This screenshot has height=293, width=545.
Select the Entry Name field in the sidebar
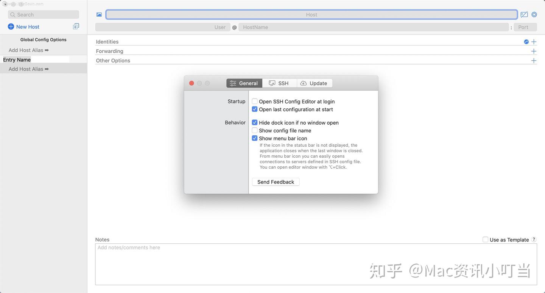36,60
